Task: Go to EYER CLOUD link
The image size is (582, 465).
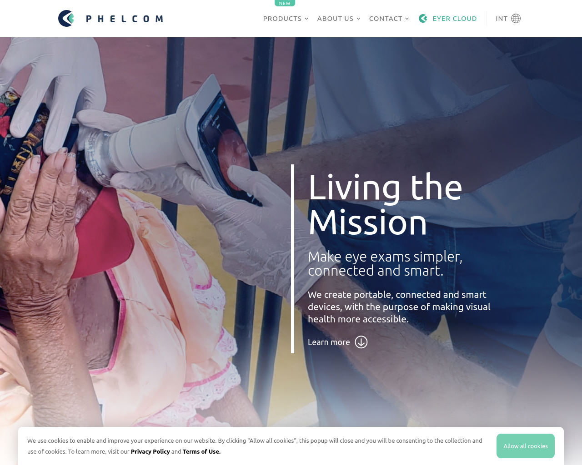Action: [x=455, y=19]
